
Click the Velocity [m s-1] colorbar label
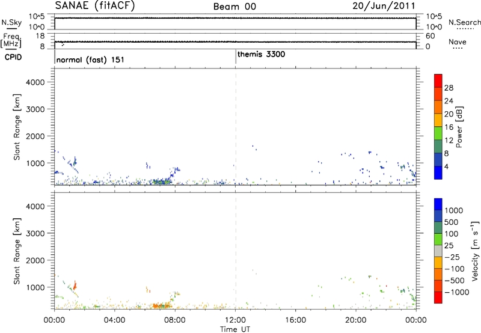pos(475,251)
